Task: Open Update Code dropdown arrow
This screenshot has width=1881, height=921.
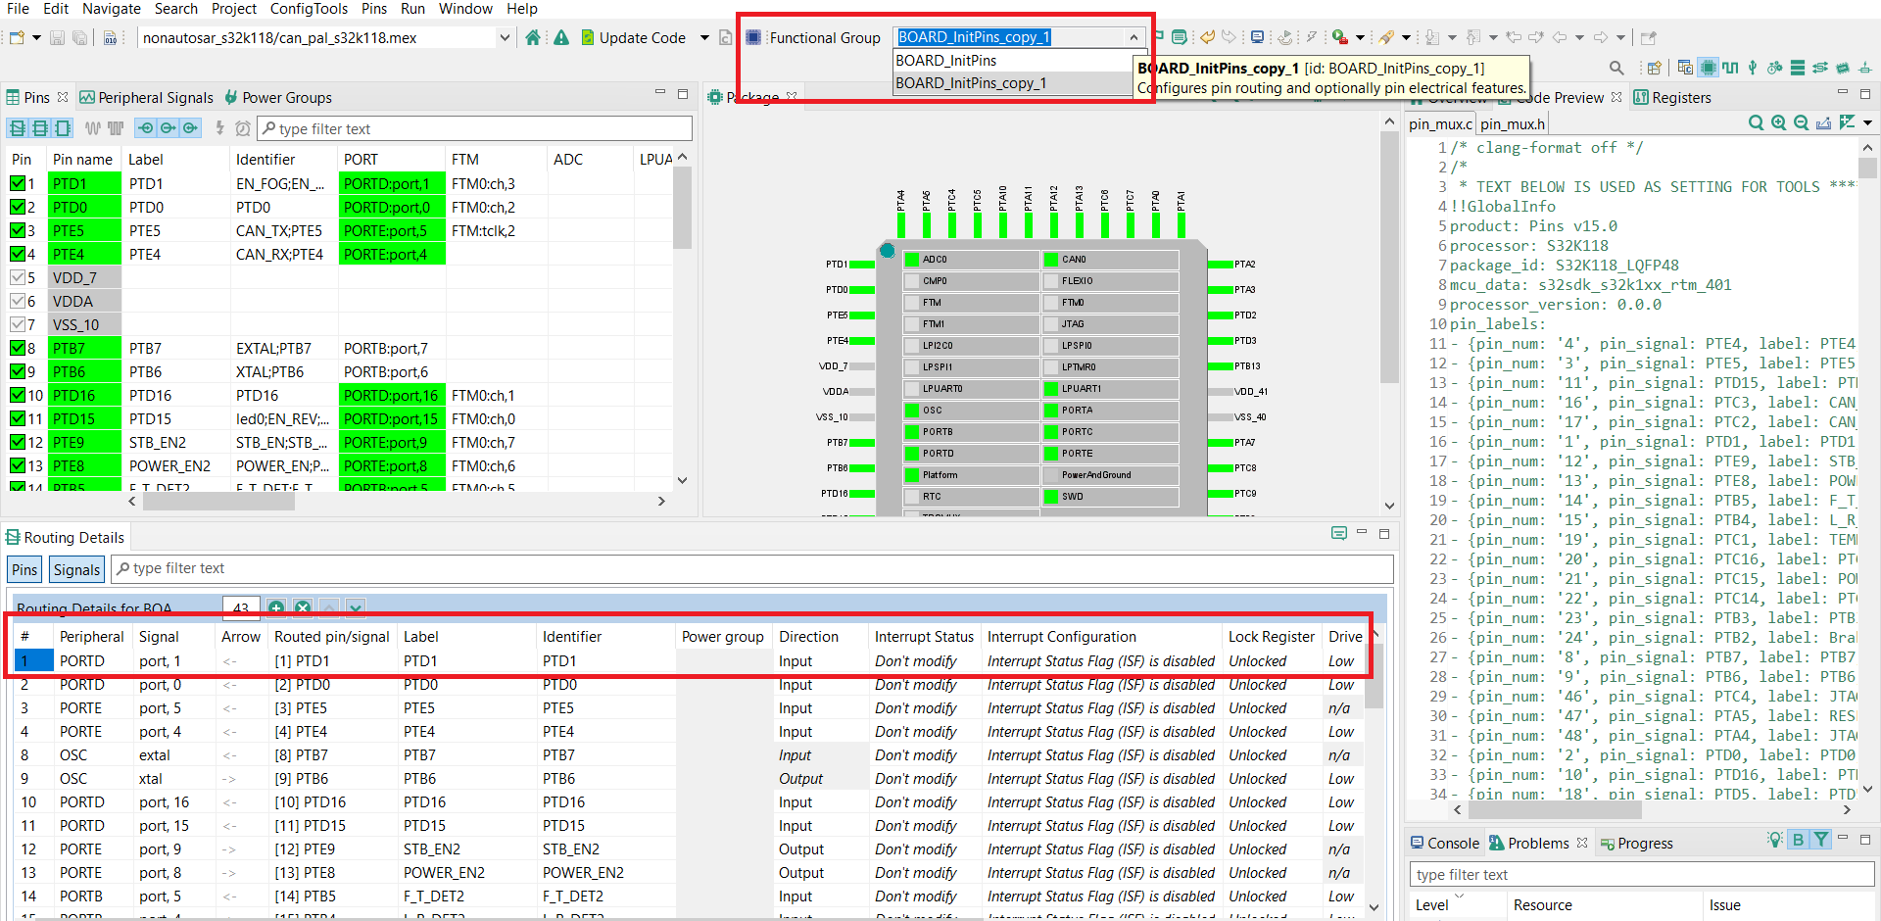Action: (704, 37)
